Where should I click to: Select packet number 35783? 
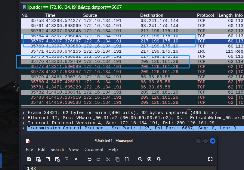click(x=132, y=97)
